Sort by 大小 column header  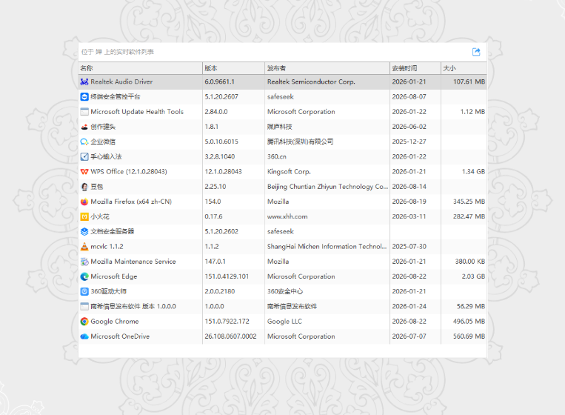point(464,68)
